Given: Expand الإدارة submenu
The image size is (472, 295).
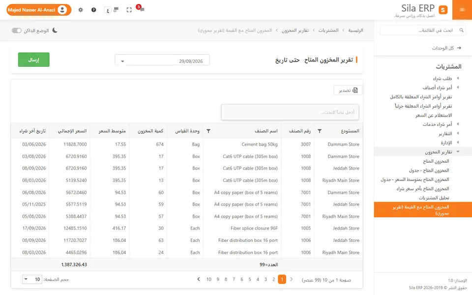Looking at the screenshot, I should (457, 143).
